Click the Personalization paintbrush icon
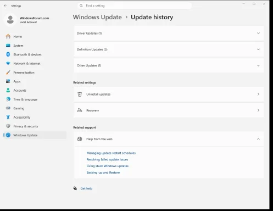This screenshot has width=273, height=211. pos(8,73)
